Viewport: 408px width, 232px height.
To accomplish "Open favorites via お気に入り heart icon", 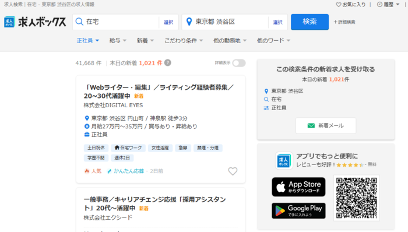I will [x=338, y=5].
